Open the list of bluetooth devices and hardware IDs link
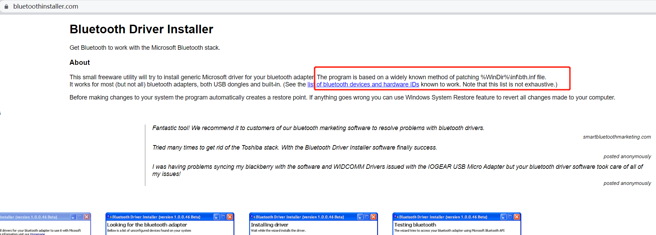This screenshot has height=235, width=656. (363, 84)
